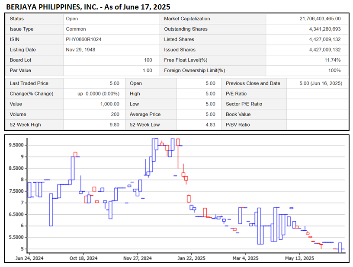Click Volume value 200
Screen dimensions: 353x267
click(x=115, y=114)
